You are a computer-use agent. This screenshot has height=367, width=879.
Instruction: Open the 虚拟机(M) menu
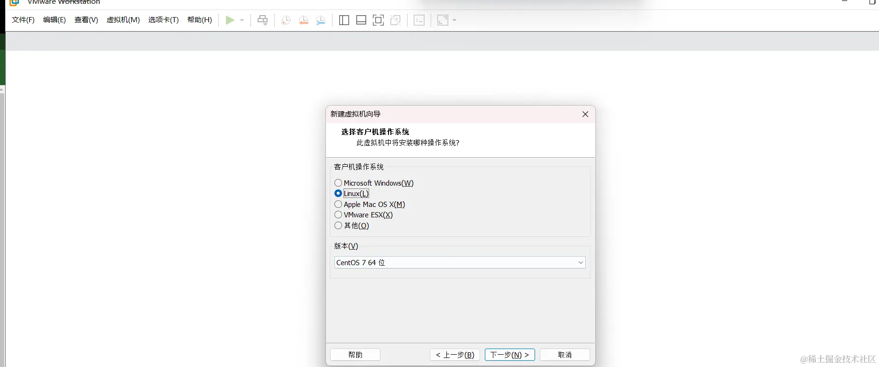coord(123,20)
